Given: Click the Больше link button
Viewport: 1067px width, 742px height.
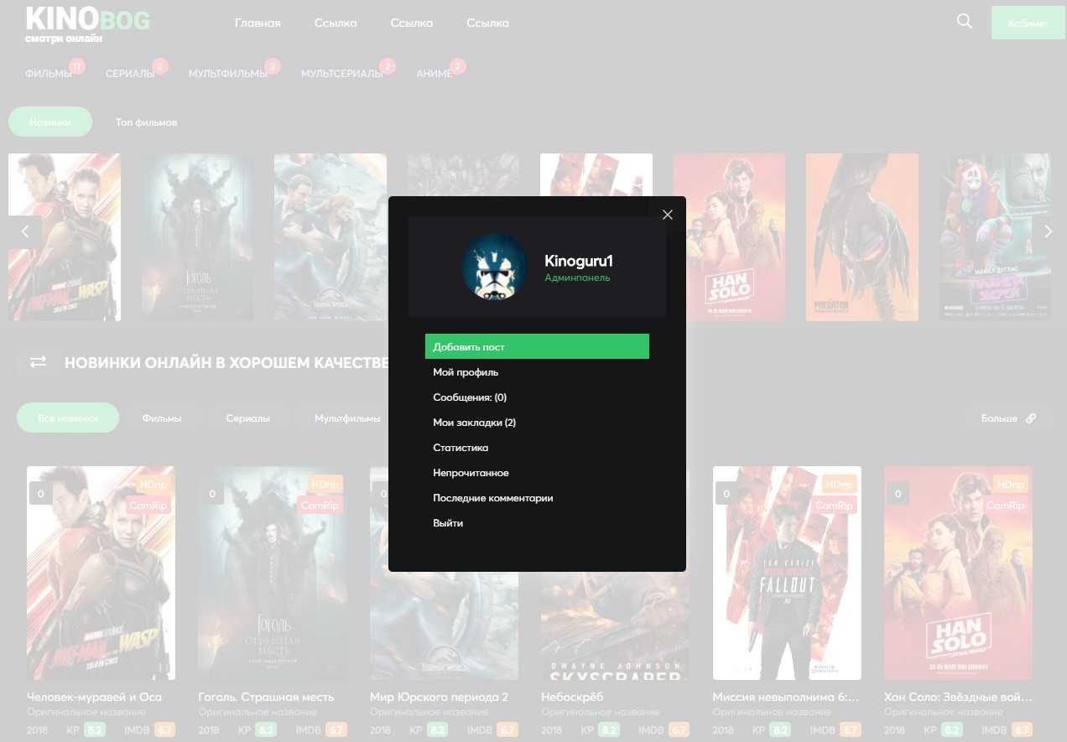Looking at the screenshot, I should (1008, 418).
